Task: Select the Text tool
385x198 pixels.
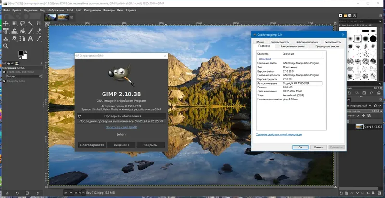Action: click(30, 38)
